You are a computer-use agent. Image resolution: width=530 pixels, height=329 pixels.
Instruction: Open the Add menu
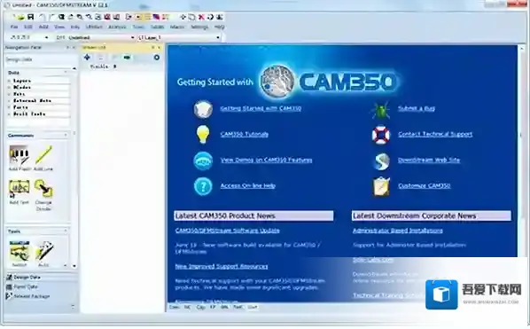coord(43,27)
